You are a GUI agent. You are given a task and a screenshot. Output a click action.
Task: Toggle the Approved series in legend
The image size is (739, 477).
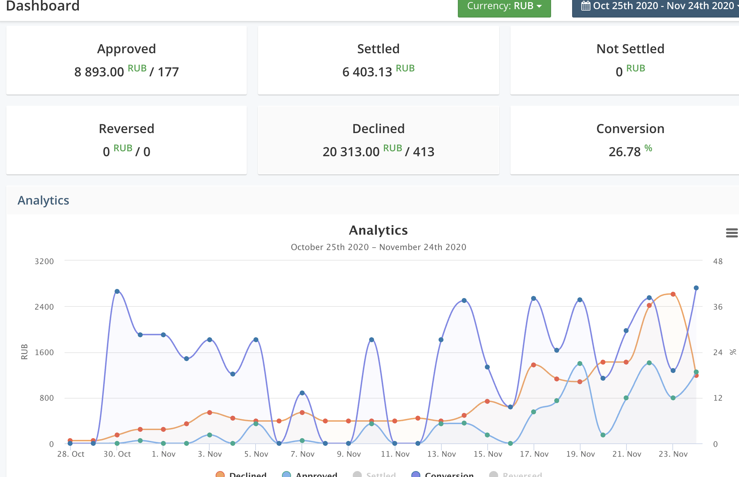316,475
